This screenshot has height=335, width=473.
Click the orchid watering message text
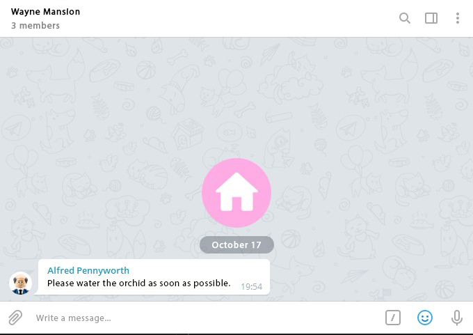point(138,283)
